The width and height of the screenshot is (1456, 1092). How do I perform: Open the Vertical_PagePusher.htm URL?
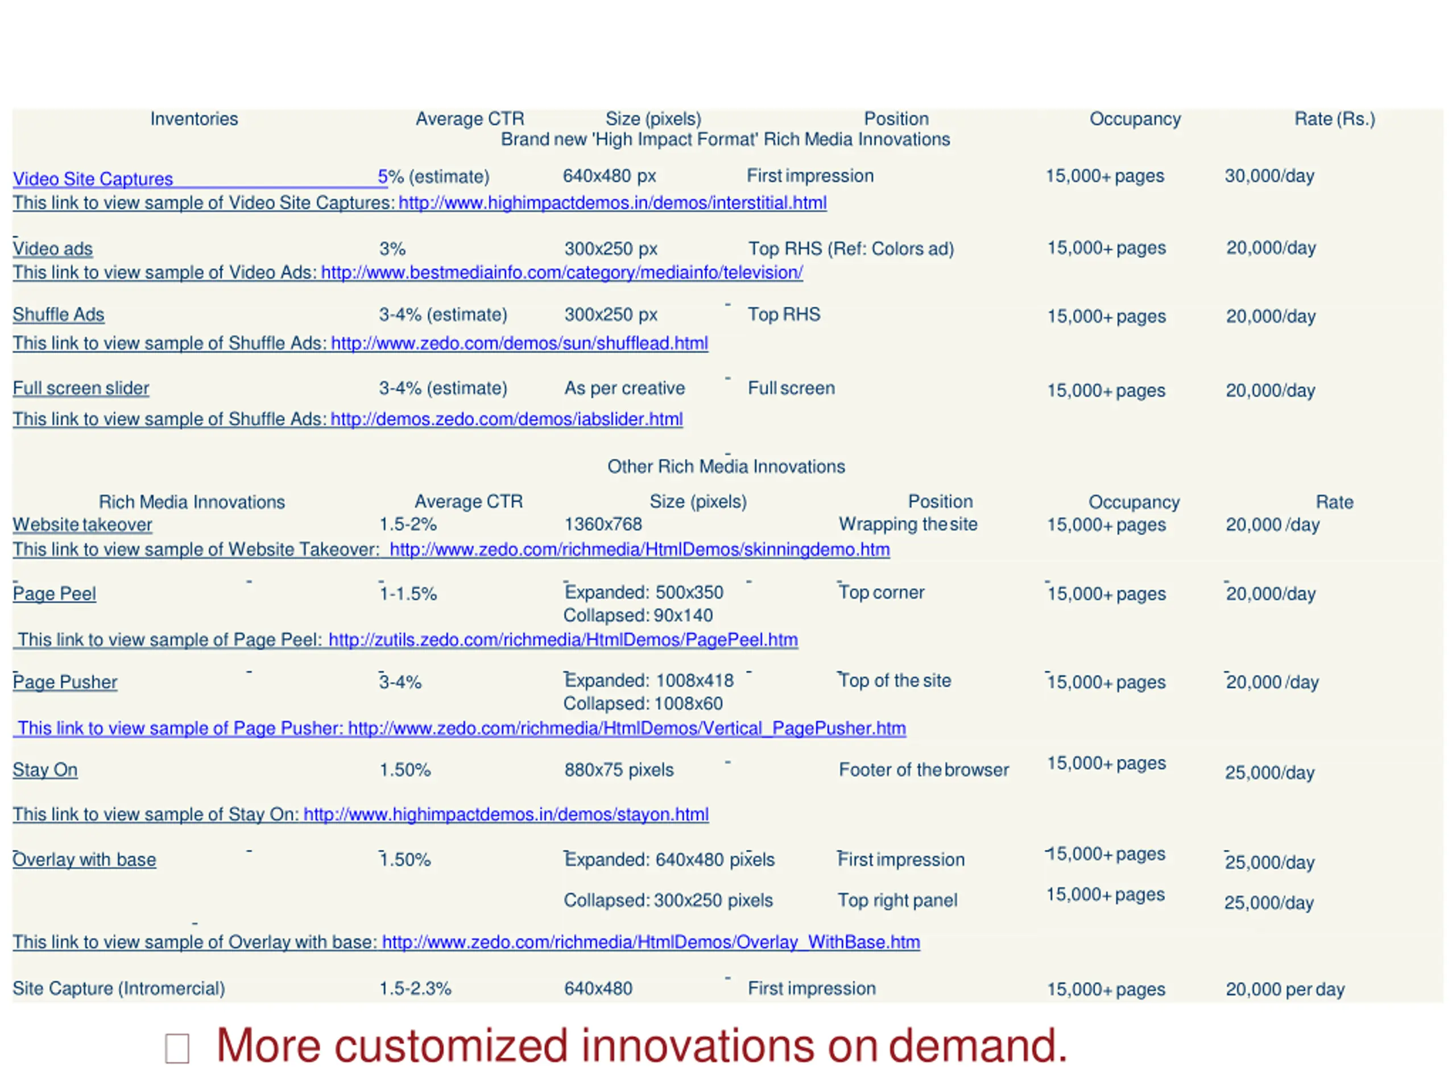[627, 728]
